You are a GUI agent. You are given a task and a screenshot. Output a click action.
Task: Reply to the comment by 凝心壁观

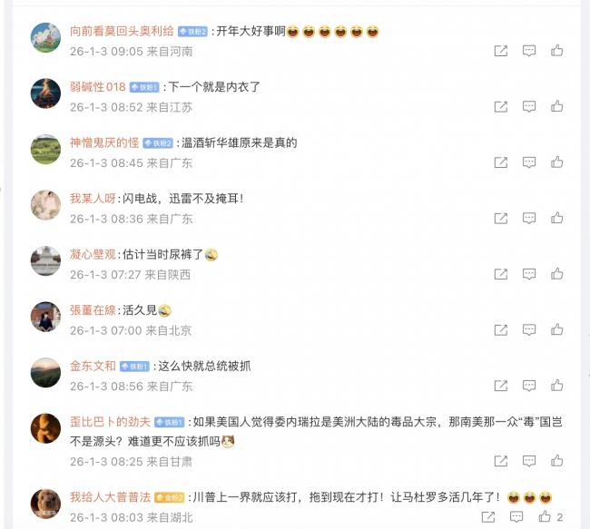[x=529, y=274]
